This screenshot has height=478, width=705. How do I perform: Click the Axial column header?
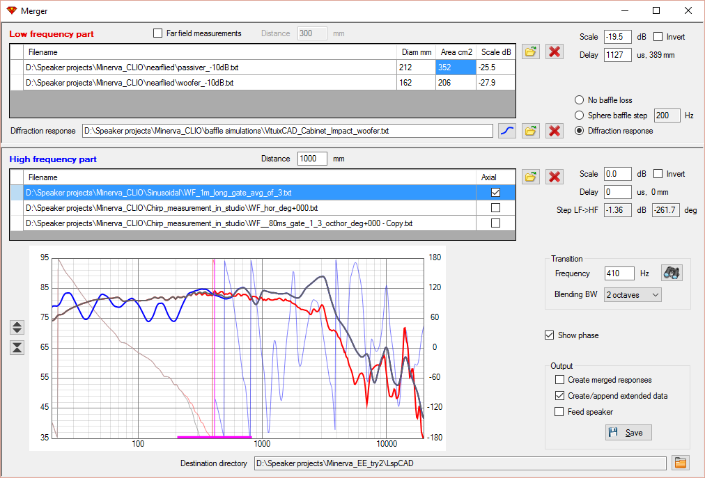point(495,177)
